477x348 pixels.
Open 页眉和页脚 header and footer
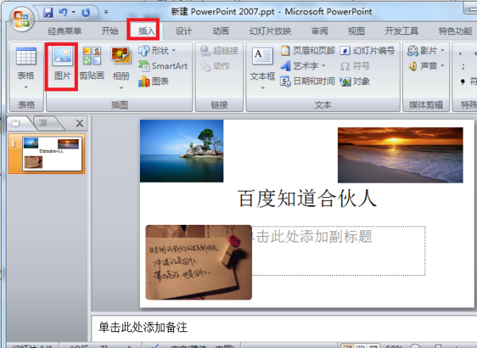pyautogui.click(x=308, y=51)
